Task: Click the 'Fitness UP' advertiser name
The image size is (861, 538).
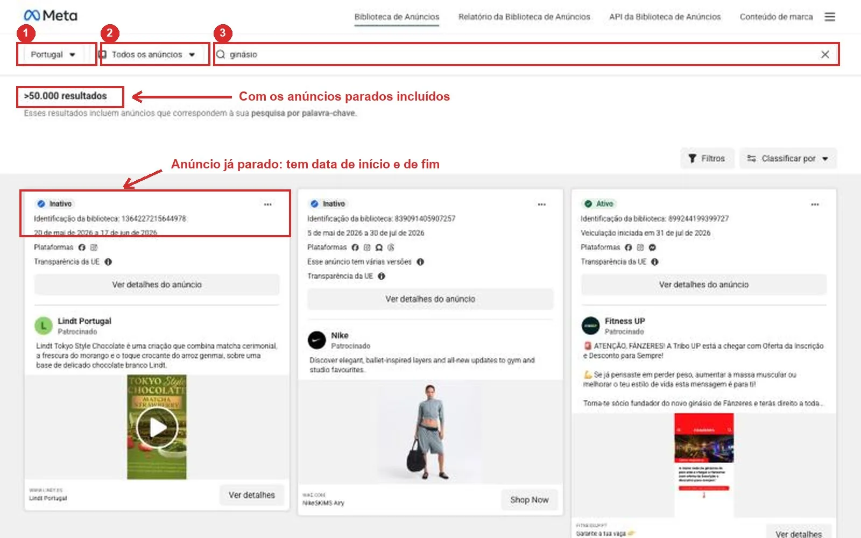Action: pyautogui.click(x=625, y=321)
